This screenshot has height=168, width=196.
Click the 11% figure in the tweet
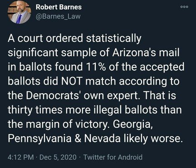(94, 67)
